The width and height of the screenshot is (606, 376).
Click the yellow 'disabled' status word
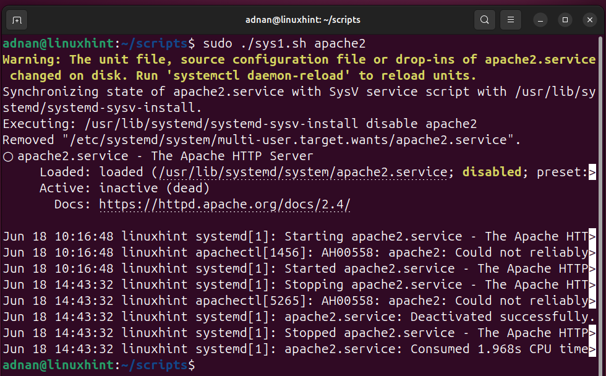coord(492,172)
